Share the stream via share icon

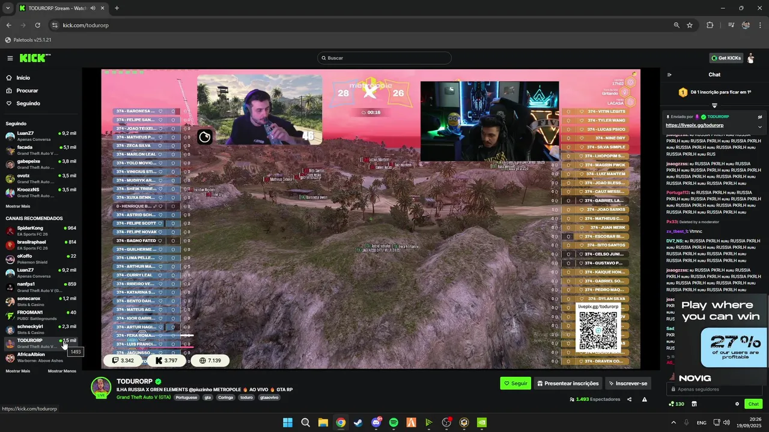(630, 400)
